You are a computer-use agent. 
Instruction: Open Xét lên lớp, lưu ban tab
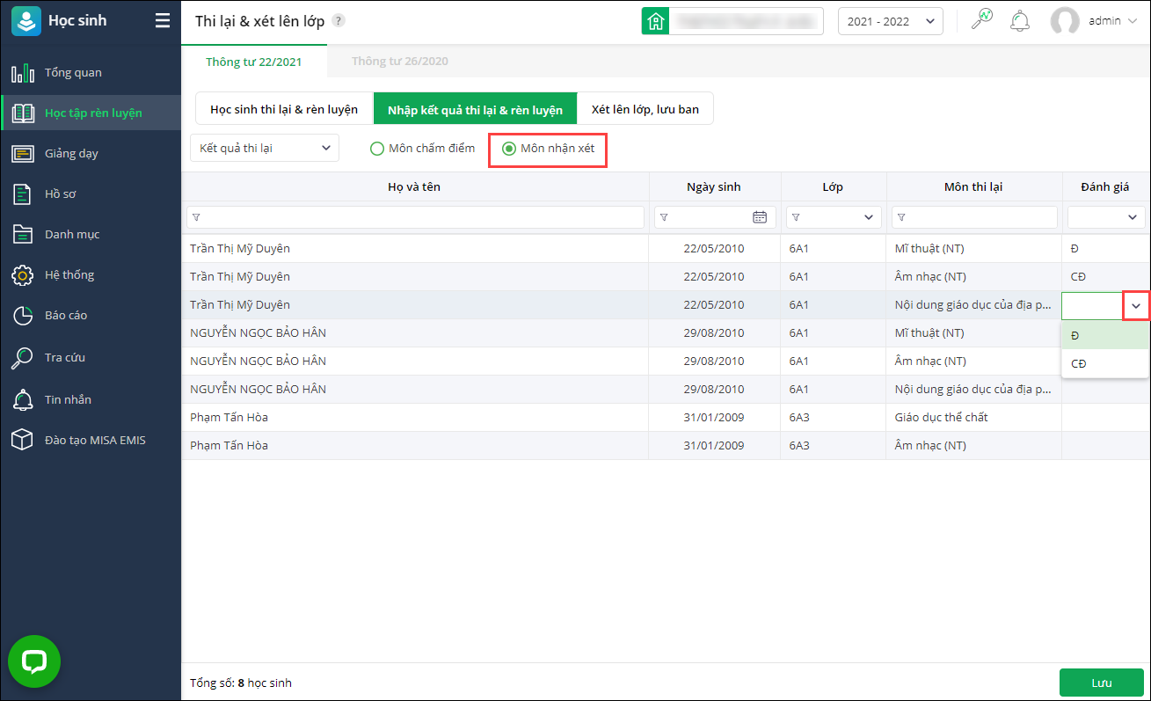645,109
